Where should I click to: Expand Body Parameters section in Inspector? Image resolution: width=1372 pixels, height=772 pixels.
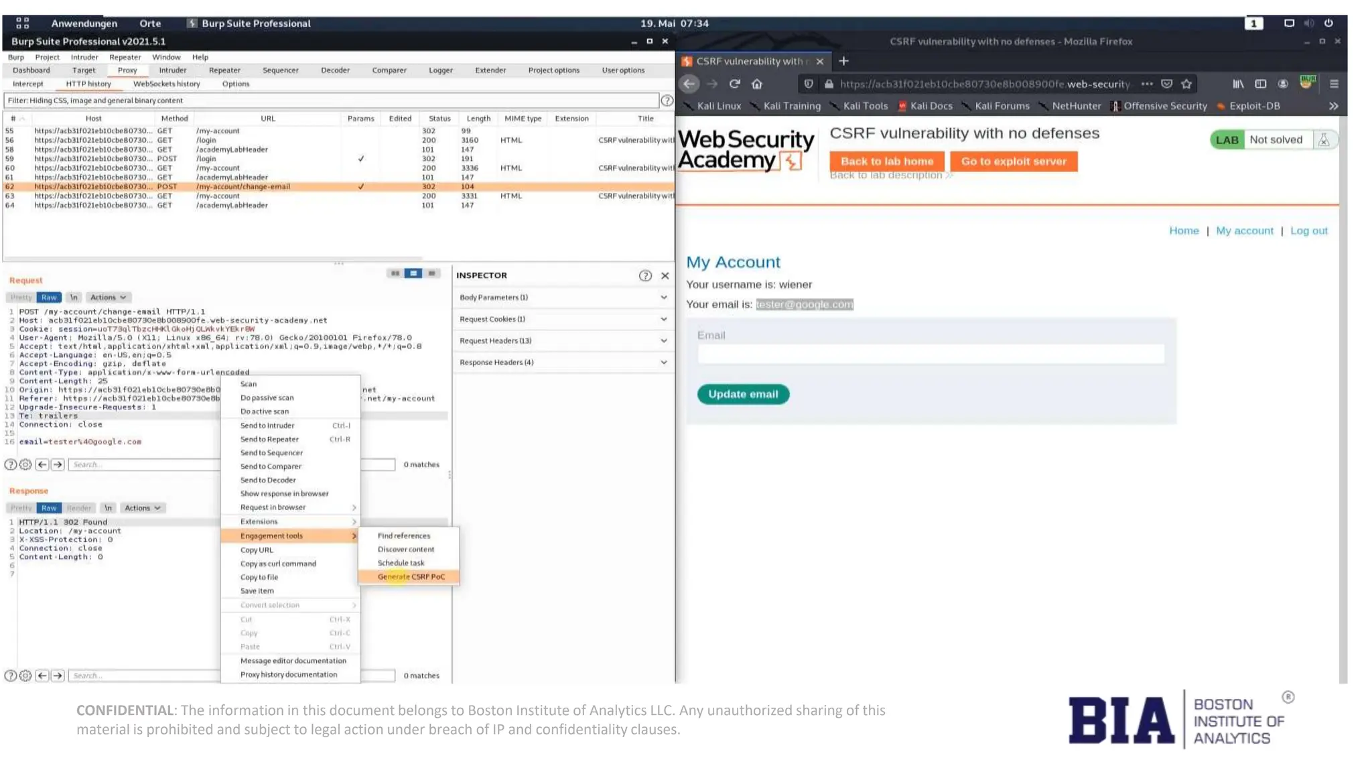pyautogui.click(x=563, y=298)
